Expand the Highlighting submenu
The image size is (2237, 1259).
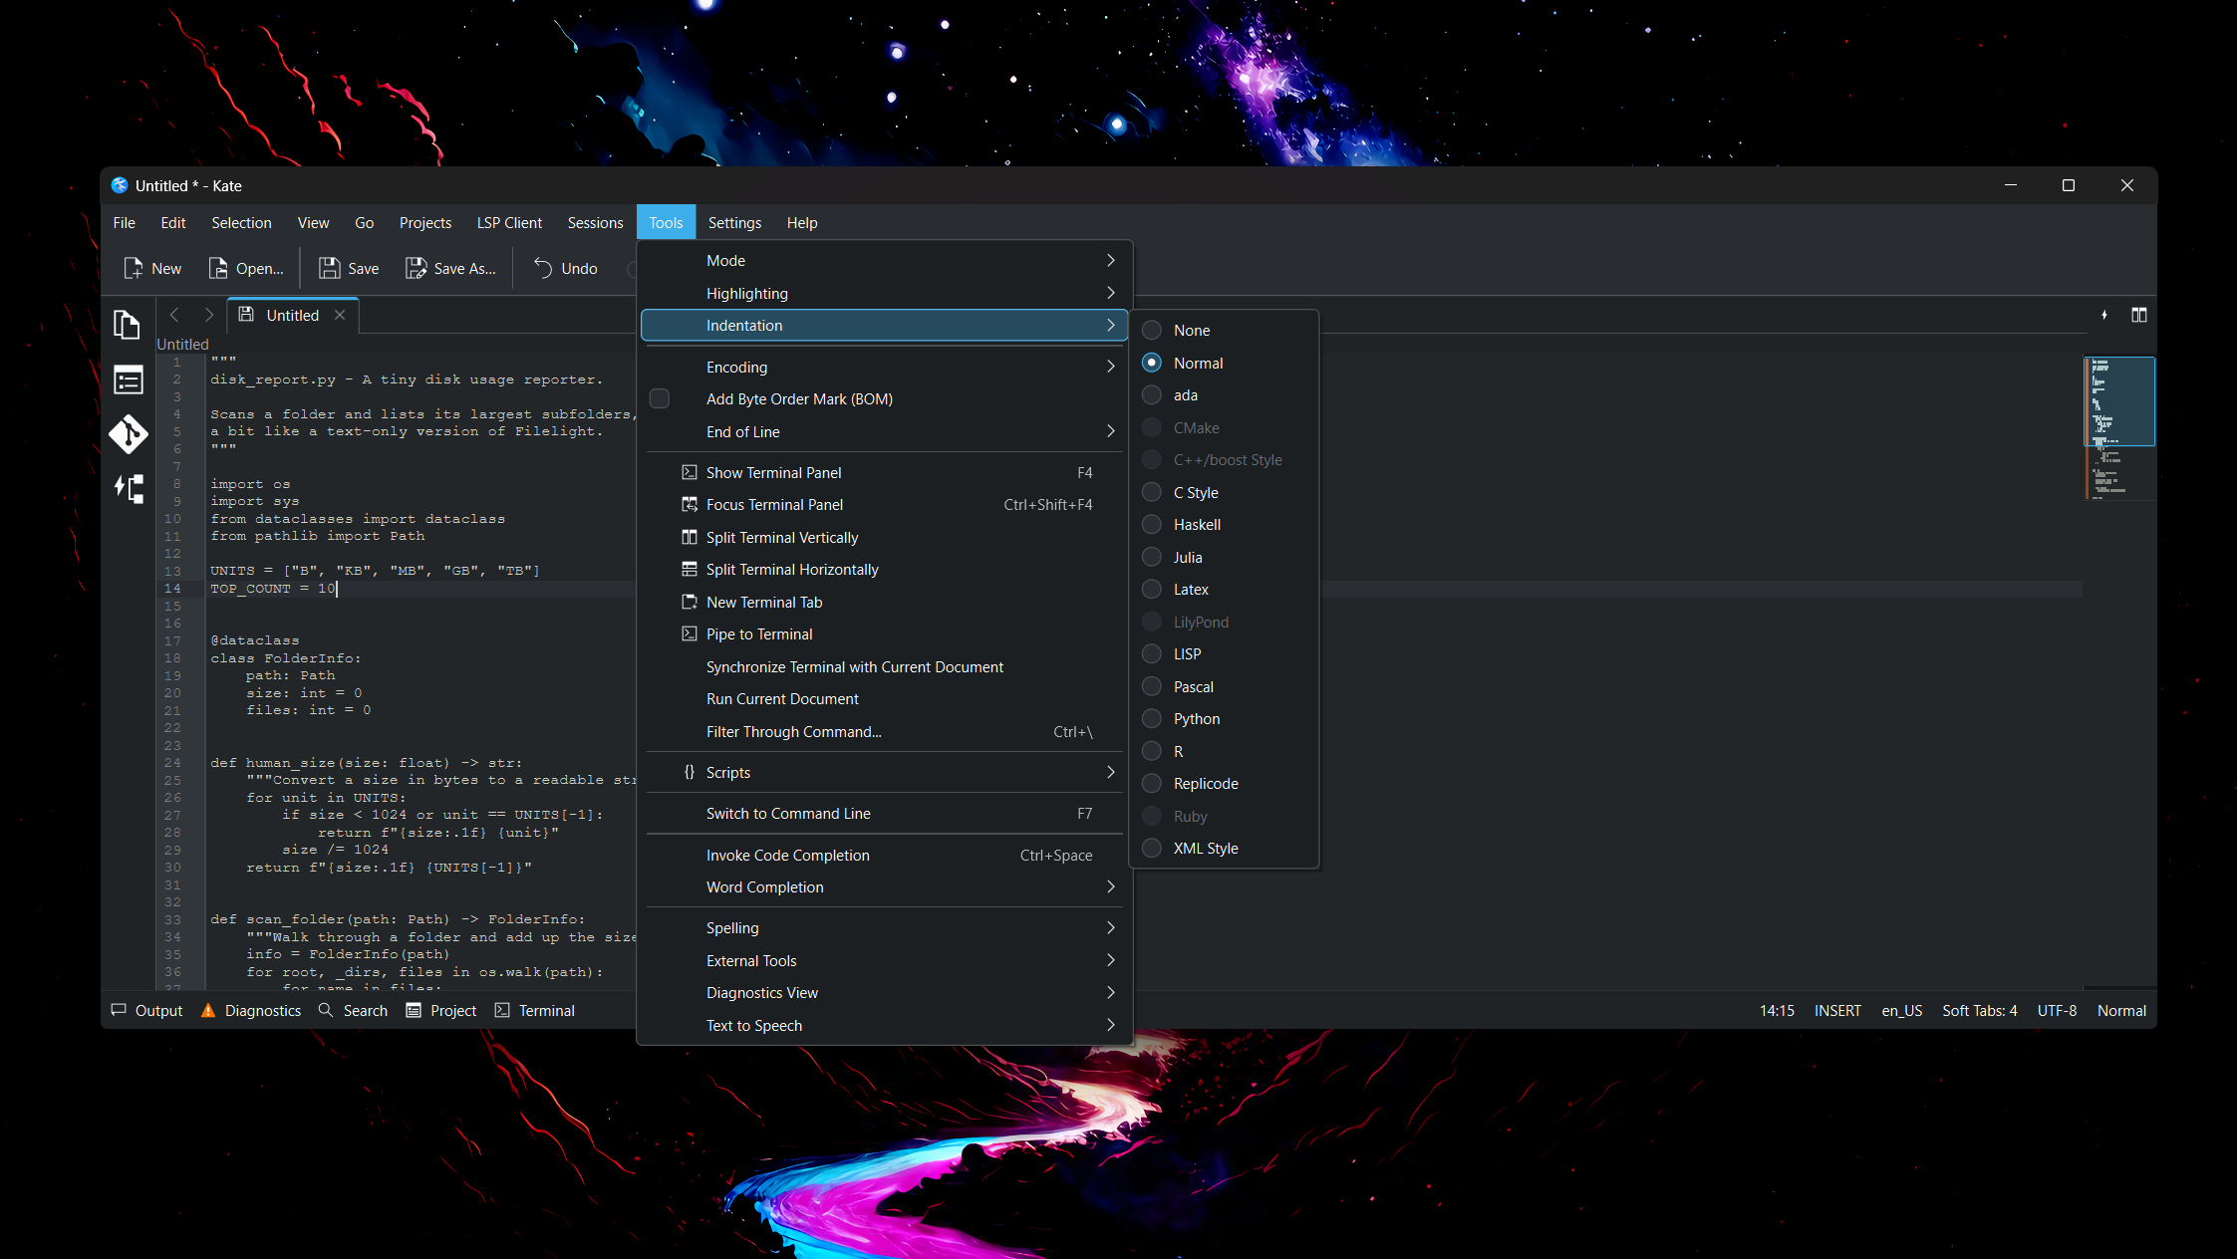click(884, 293)
